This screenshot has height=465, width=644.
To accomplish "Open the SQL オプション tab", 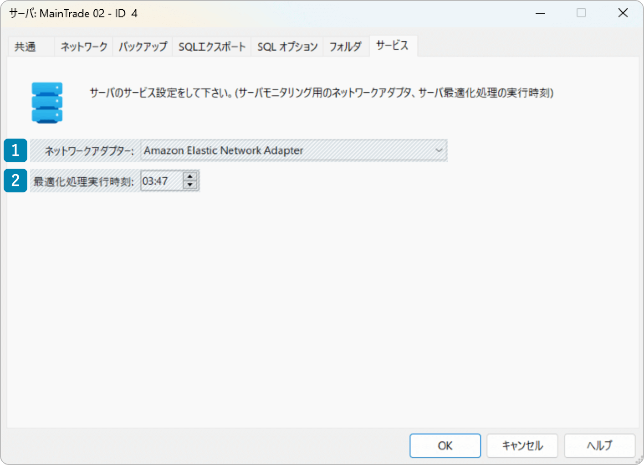I will click(x=287, y=46).
